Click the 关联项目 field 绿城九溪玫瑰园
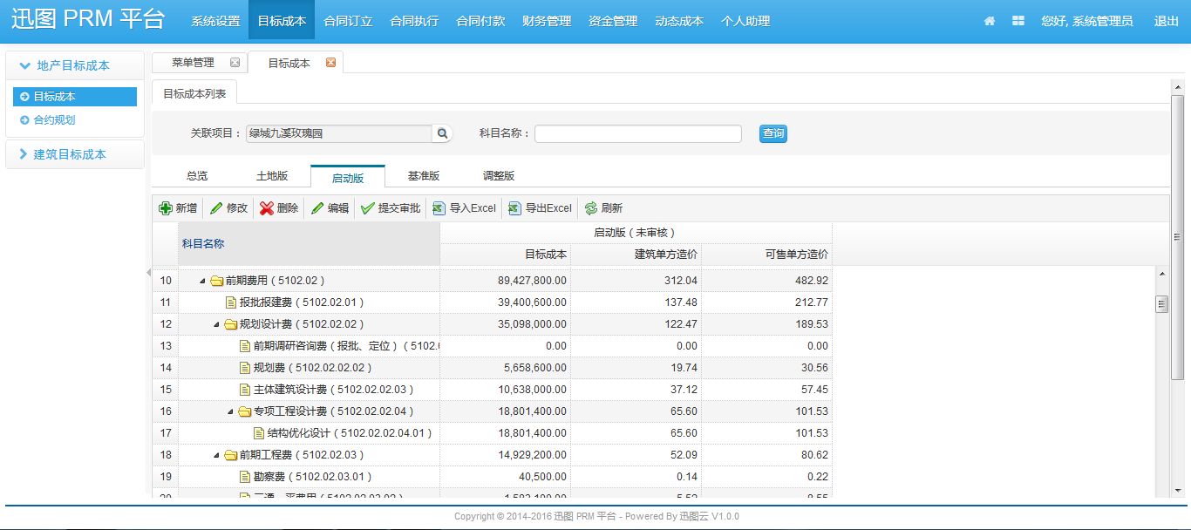The height and width of the screenshot is (530, 1191). (x=339, y=133)
